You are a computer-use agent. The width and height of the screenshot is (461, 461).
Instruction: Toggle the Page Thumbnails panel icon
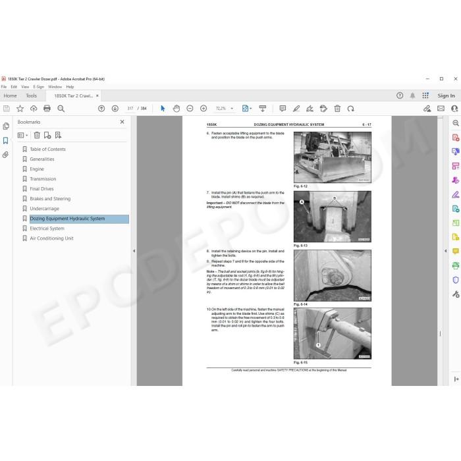point(5,126)
